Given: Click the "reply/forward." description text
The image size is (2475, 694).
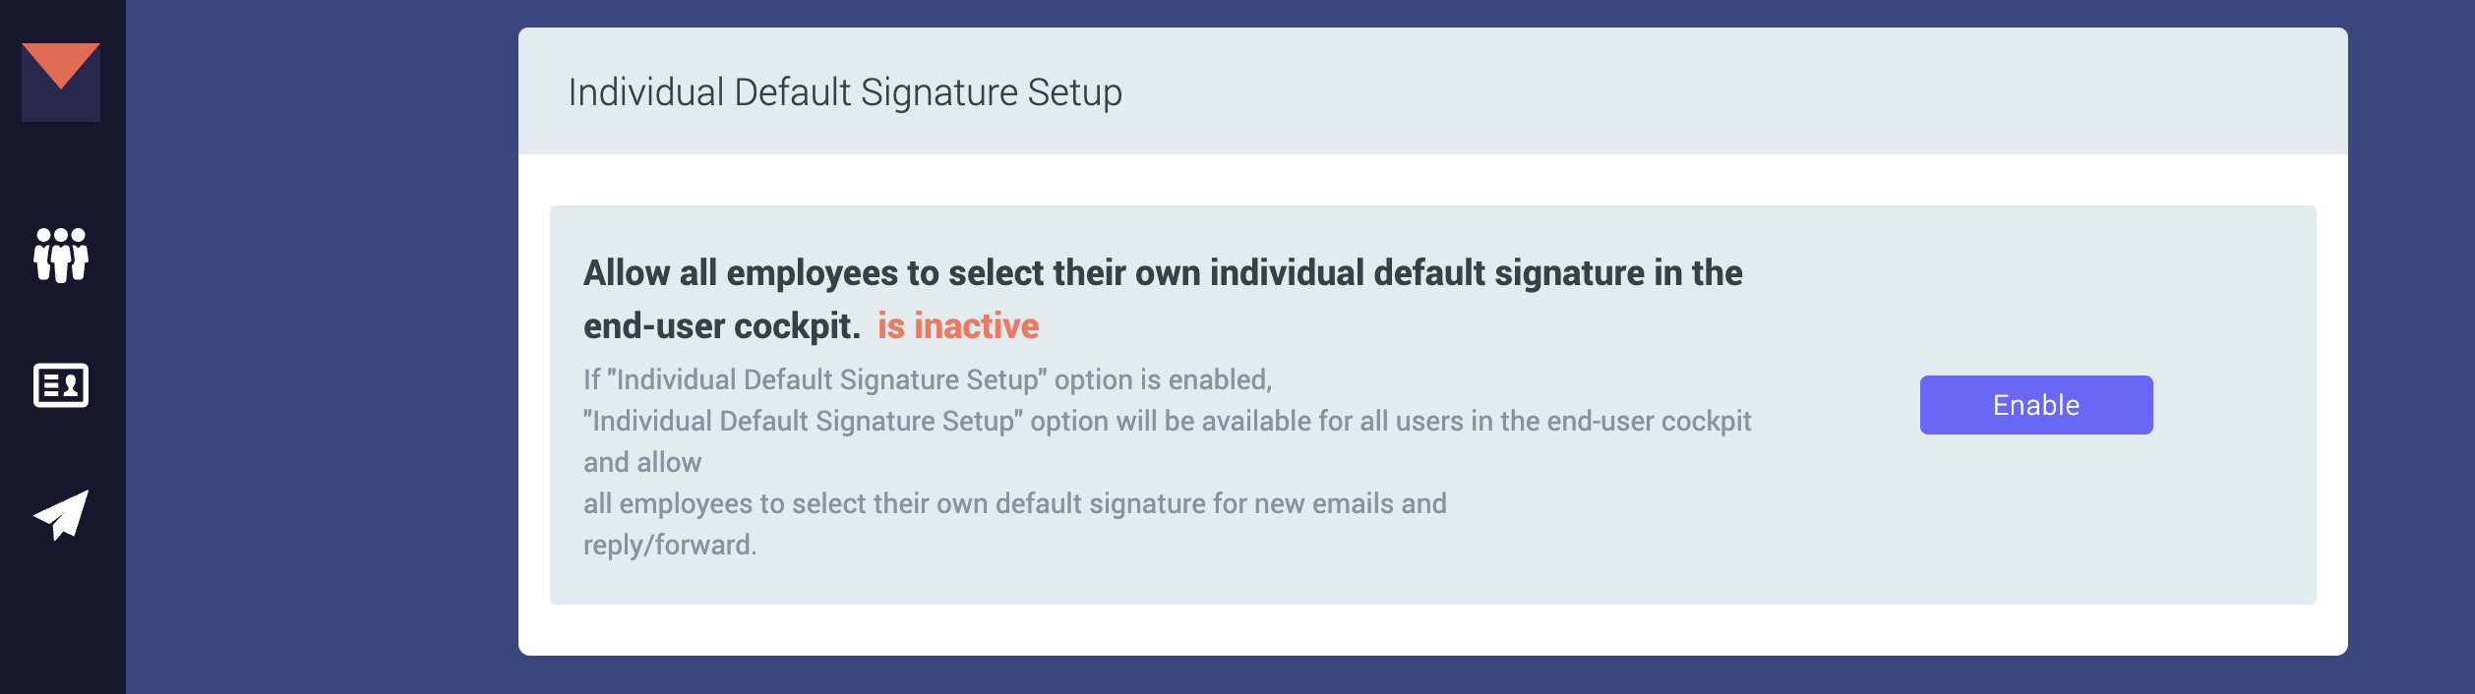Looking at the screenshot, I should pos(670,545).
